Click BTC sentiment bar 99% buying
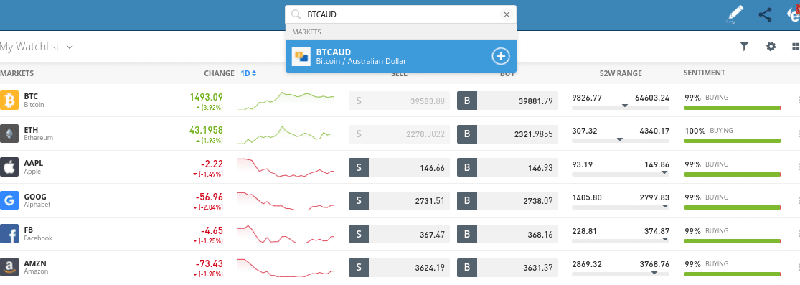800x285 pixels. pos(732,107)
